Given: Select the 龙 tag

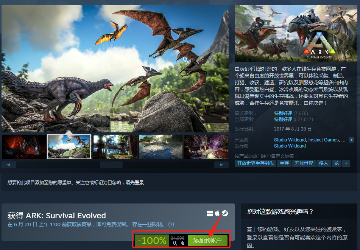Looking at the screenshot, I should tap(337, 163).
